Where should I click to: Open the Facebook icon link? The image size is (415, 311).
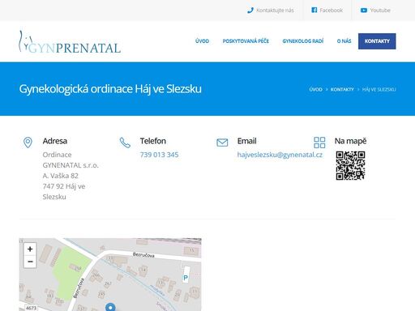pyautogui.click(x=314, y=11)
